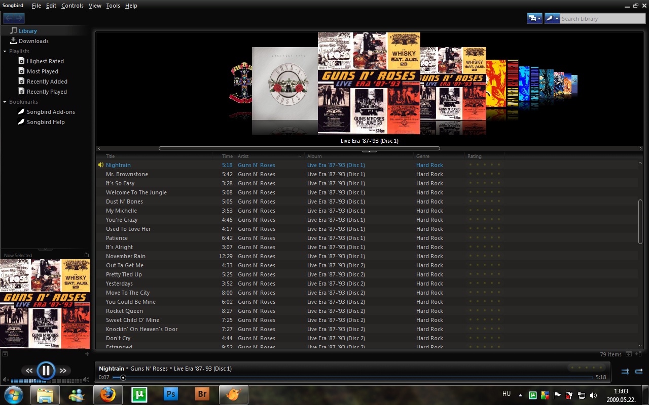Click the Search Library field
Image resolution: width=649 pixels, height=405 pixels.
[x=602, y=19]
